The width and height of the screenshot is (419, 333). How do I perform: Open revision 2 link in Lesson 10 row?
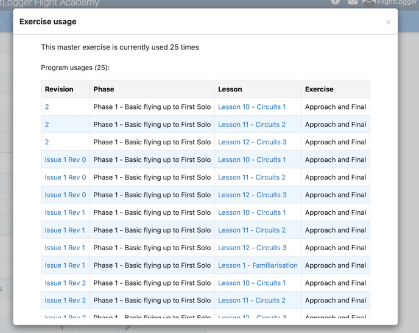[47, 107]
